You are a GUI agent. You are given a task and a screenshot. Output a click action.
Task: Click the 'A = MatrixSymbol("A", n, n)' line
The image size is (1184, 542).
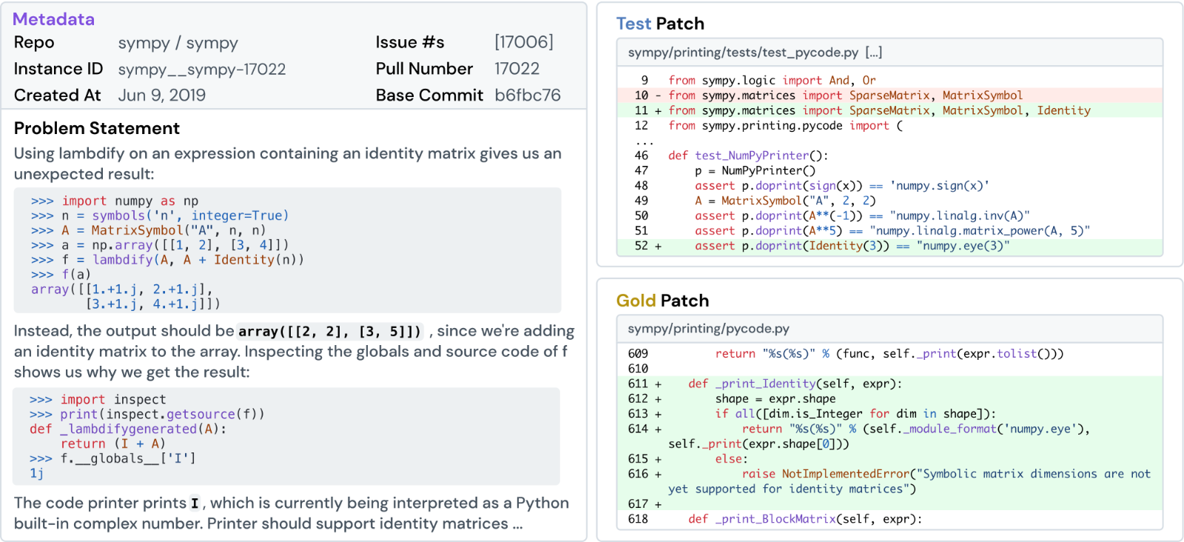tap(148, 230)
